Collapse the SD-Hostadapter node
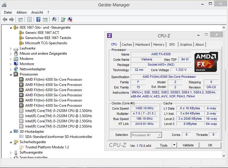This screenshot has width=228, height=168. pos(11,132)
